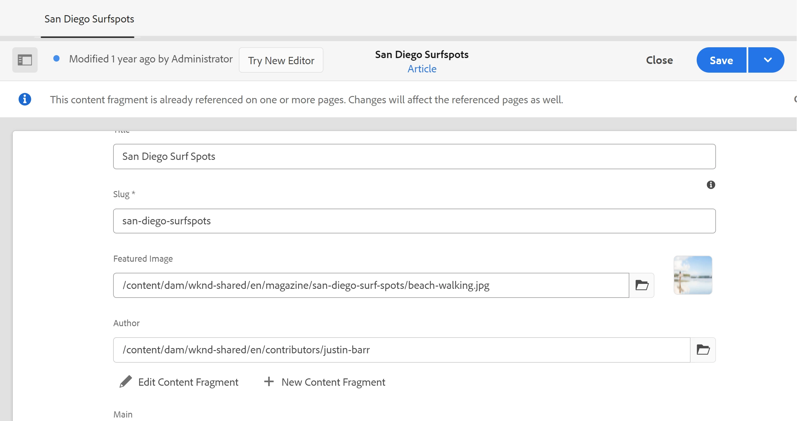Image resolution: width=797 pixels, height=421 pixels.
Task: Click the Modified by Administrator status text
Action: point(151,59)
